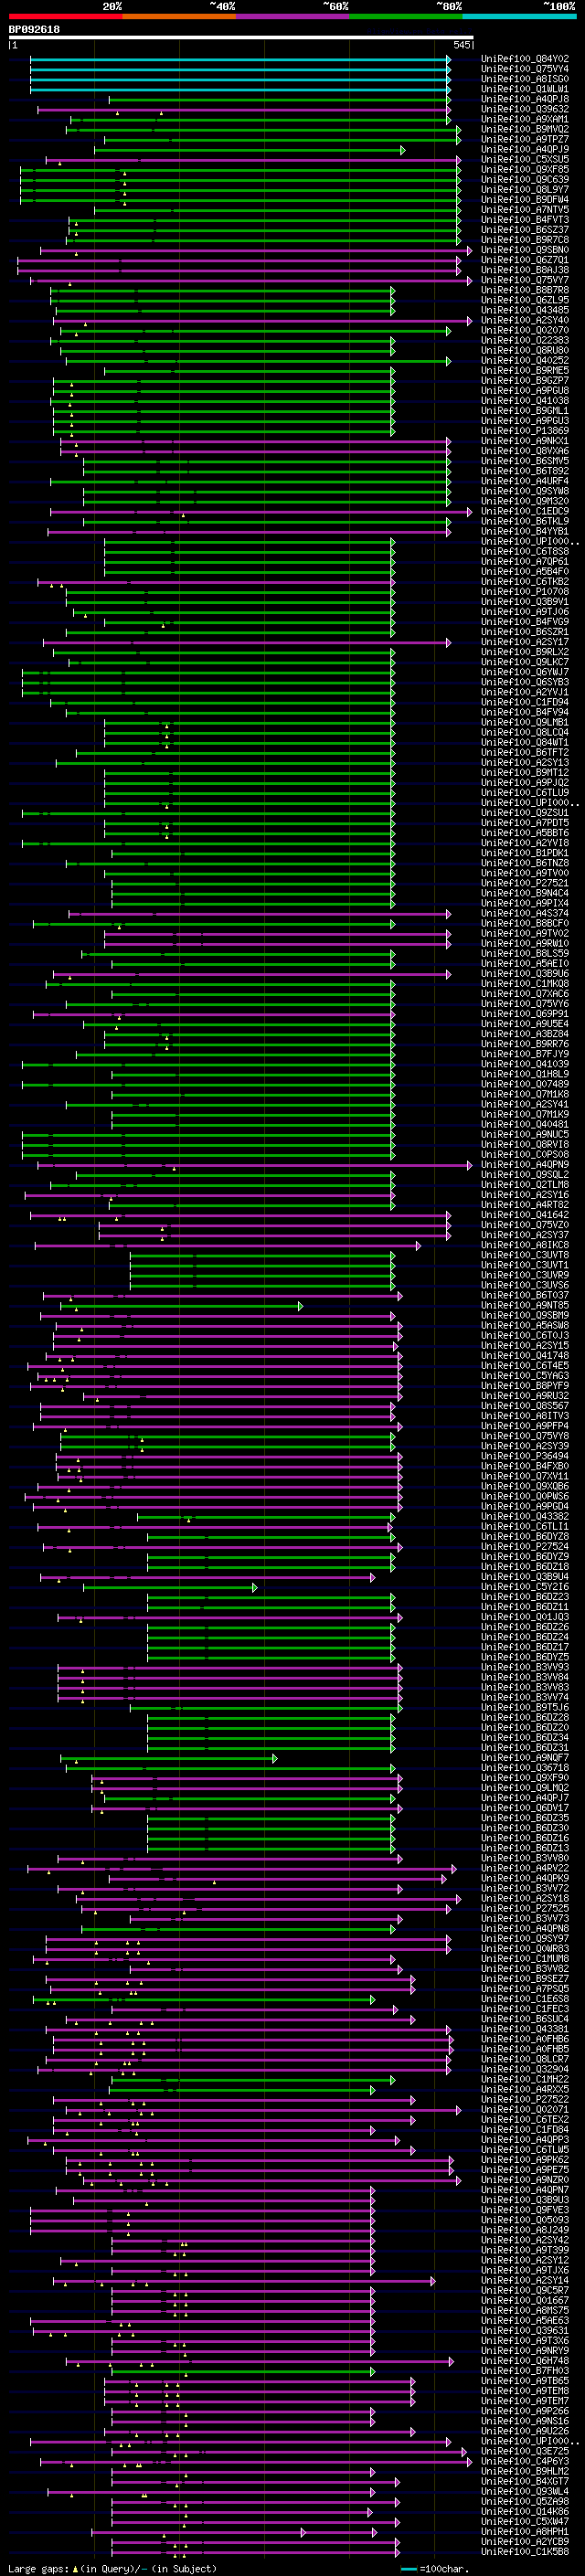Select the UniRef100_Q9SBM9 label
Image resolution: width=585 pixels, height=2576 pixels.
[x=525, y=1316]
